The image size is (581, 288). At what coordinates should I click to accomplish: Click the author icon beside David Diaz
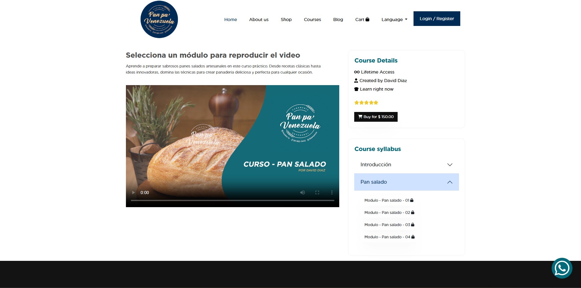[356, 81]
